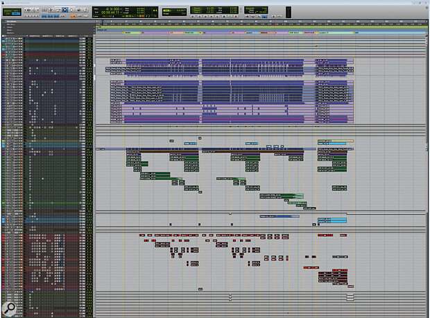Select the Scrubber tool

[x=78, y=10]
